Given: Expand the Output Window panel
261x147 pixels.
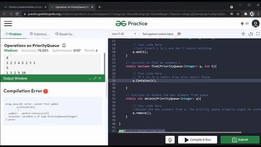Looking at the screenshot, I should pos(95,78).
